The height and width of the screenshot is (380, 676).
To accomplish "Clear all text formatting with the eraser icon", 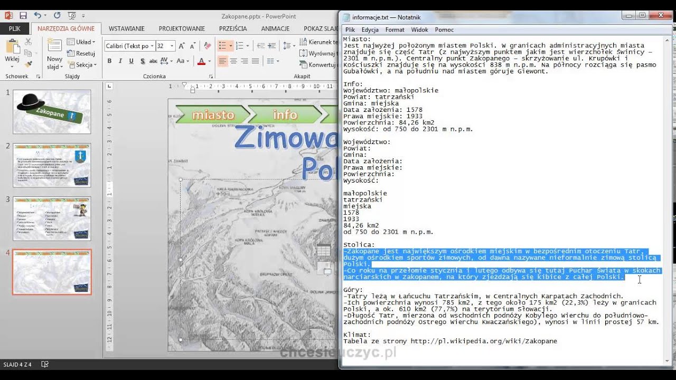I will click(207, 46).
